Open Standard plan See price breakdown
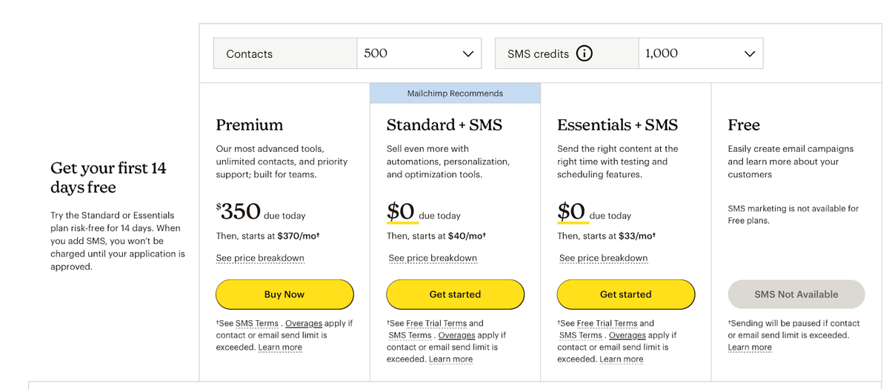 pos(433,258)
